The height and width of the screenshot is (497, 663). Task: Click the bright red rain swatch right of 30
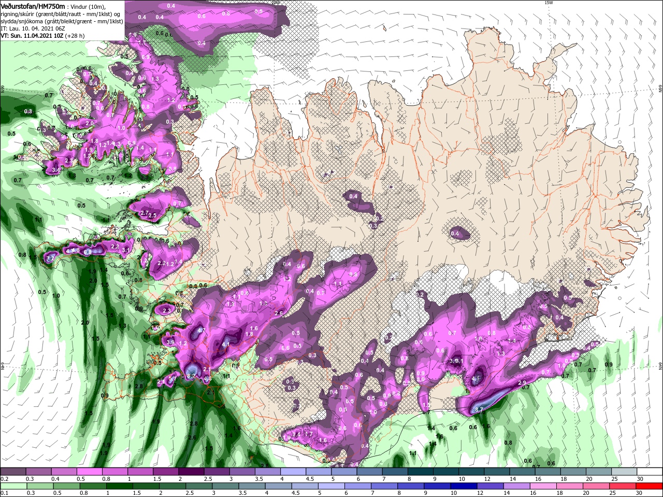(x=650, y=486)
